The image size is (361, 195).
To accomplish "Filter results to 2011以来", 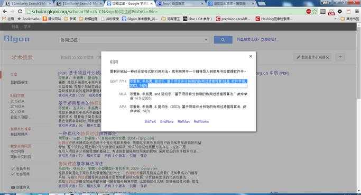I will pyautogui.click(x=17, y=112).
